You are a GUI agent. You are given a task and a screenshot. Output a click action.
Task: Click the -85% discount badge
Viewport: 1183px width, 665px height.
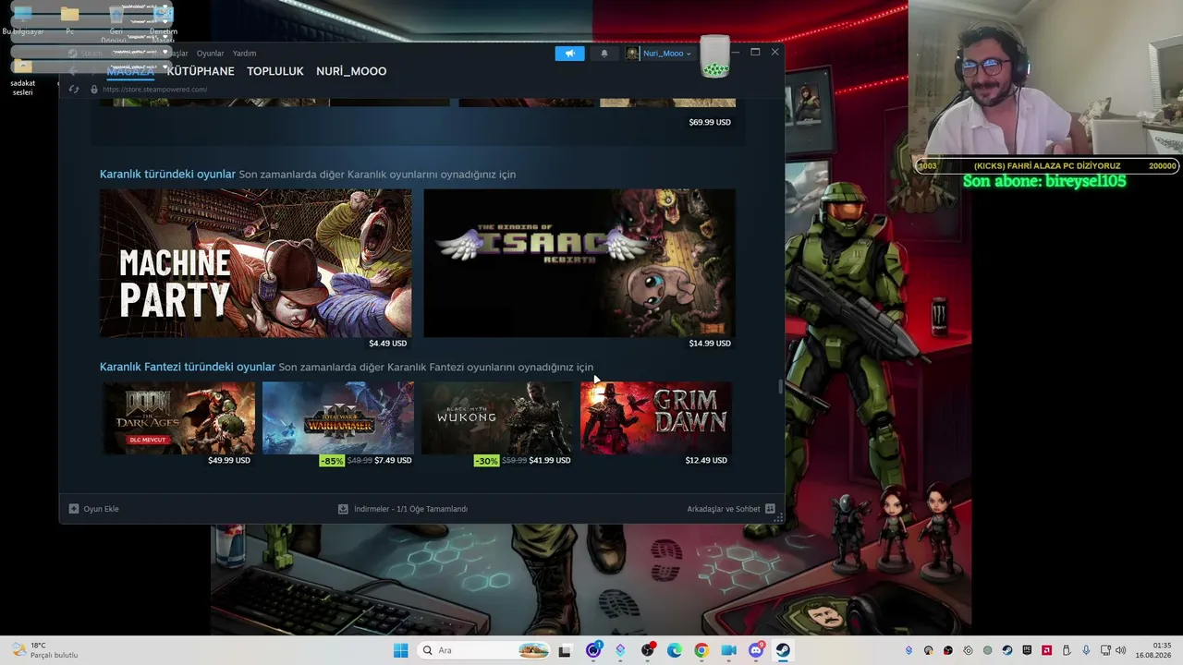pyautogui.click(x=332, y=460)
